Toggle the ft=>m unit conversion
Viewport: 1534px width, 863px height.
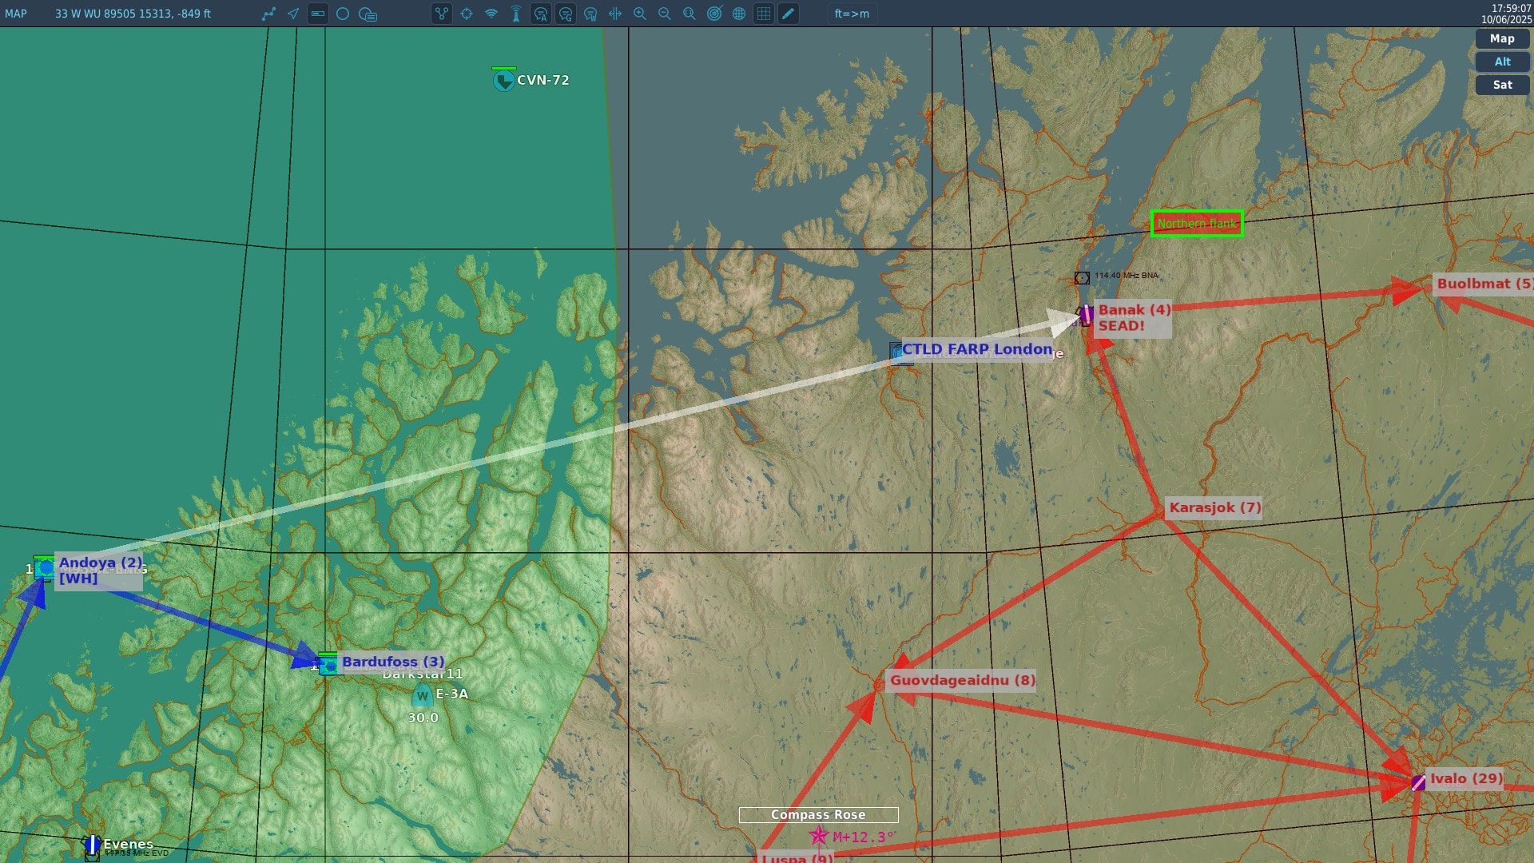[x=852, y=14]
